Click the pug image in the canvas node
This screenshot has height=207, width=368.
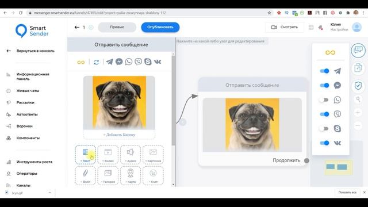(252, 125)
